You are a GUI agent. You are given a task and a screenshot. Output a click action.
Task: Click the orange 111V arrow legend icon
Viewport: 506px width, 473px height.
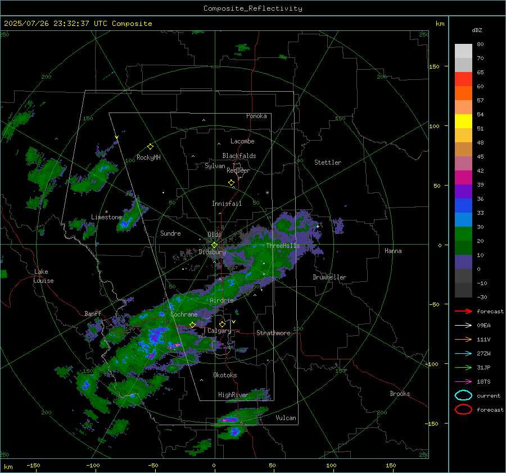463,339
